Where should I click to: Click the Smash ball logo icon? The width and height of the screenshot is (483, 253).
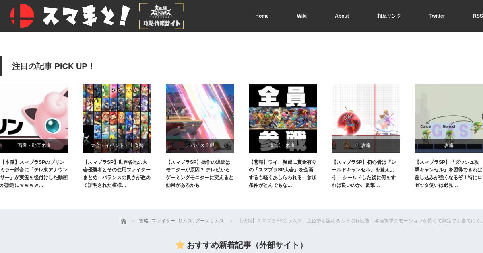coord(22,16)
